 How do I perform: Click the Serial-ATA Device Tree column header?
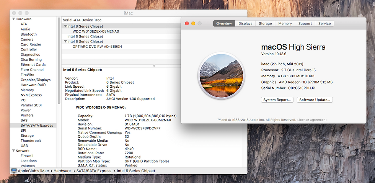pos(82,20)
